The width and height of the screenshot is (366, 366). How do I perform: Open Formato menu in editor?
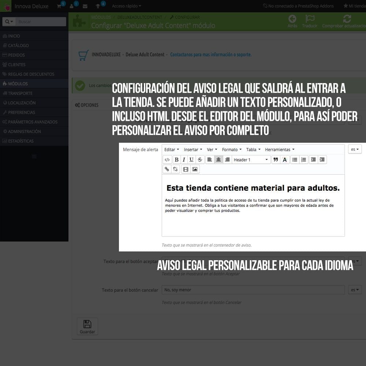click(232, 149)
